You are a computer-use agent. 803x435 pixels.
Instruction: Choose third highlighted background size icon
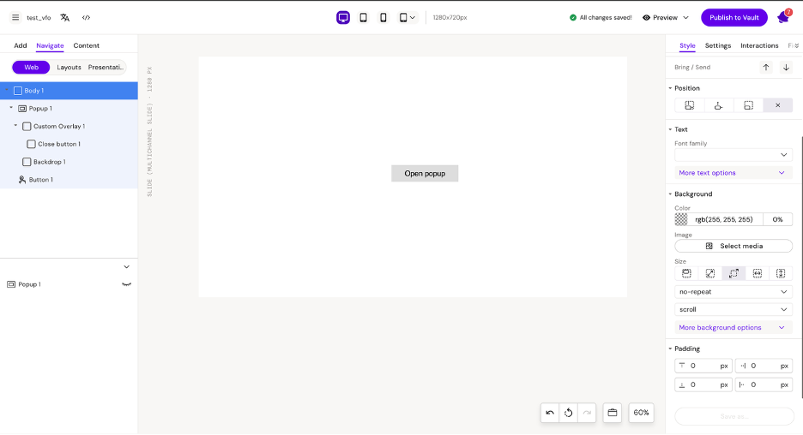[734, 273]
